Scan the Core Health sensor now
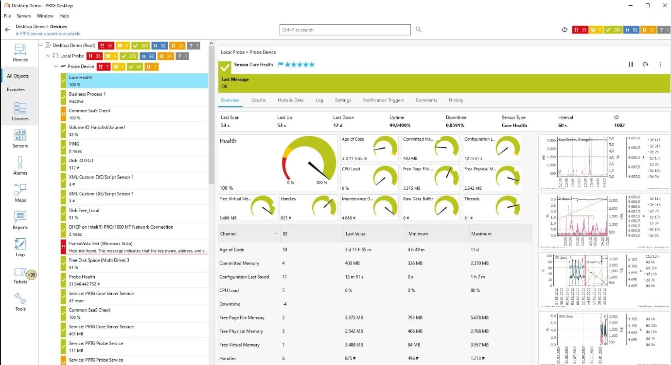671x365 pixels. tap(645, 64)
